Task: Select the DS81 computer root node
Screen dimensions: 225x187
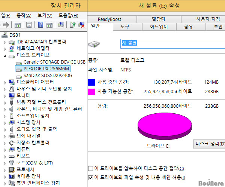Action: (x=15, y=35)
